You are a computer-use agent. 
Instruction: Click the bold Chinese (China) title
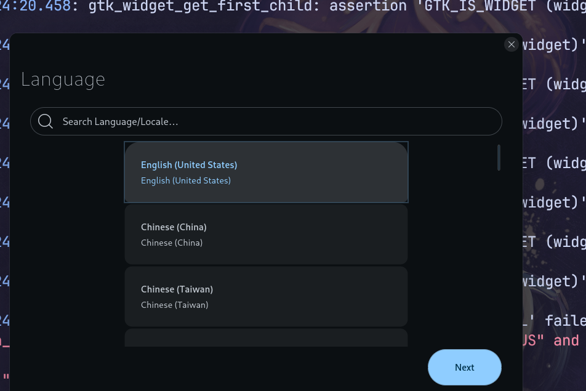[x=174, y=227]
